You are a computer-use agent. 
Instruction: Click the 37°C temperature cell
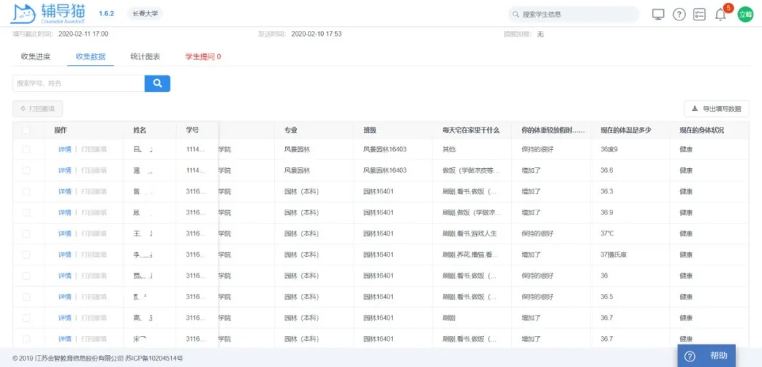pos(607,234)
